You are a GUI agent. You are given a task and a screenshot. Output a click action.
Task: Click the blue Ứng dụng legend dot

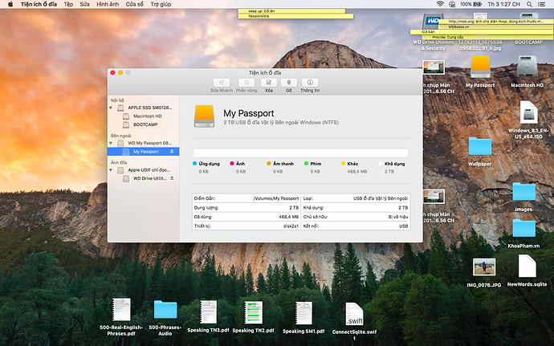pyautogui.click(x=194, y=163)
